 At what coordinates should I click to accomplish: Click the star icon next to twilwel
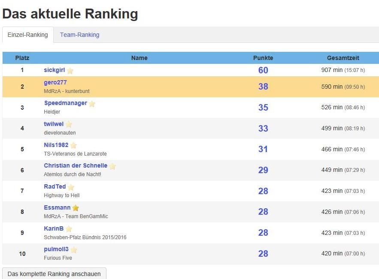(69, 124)
